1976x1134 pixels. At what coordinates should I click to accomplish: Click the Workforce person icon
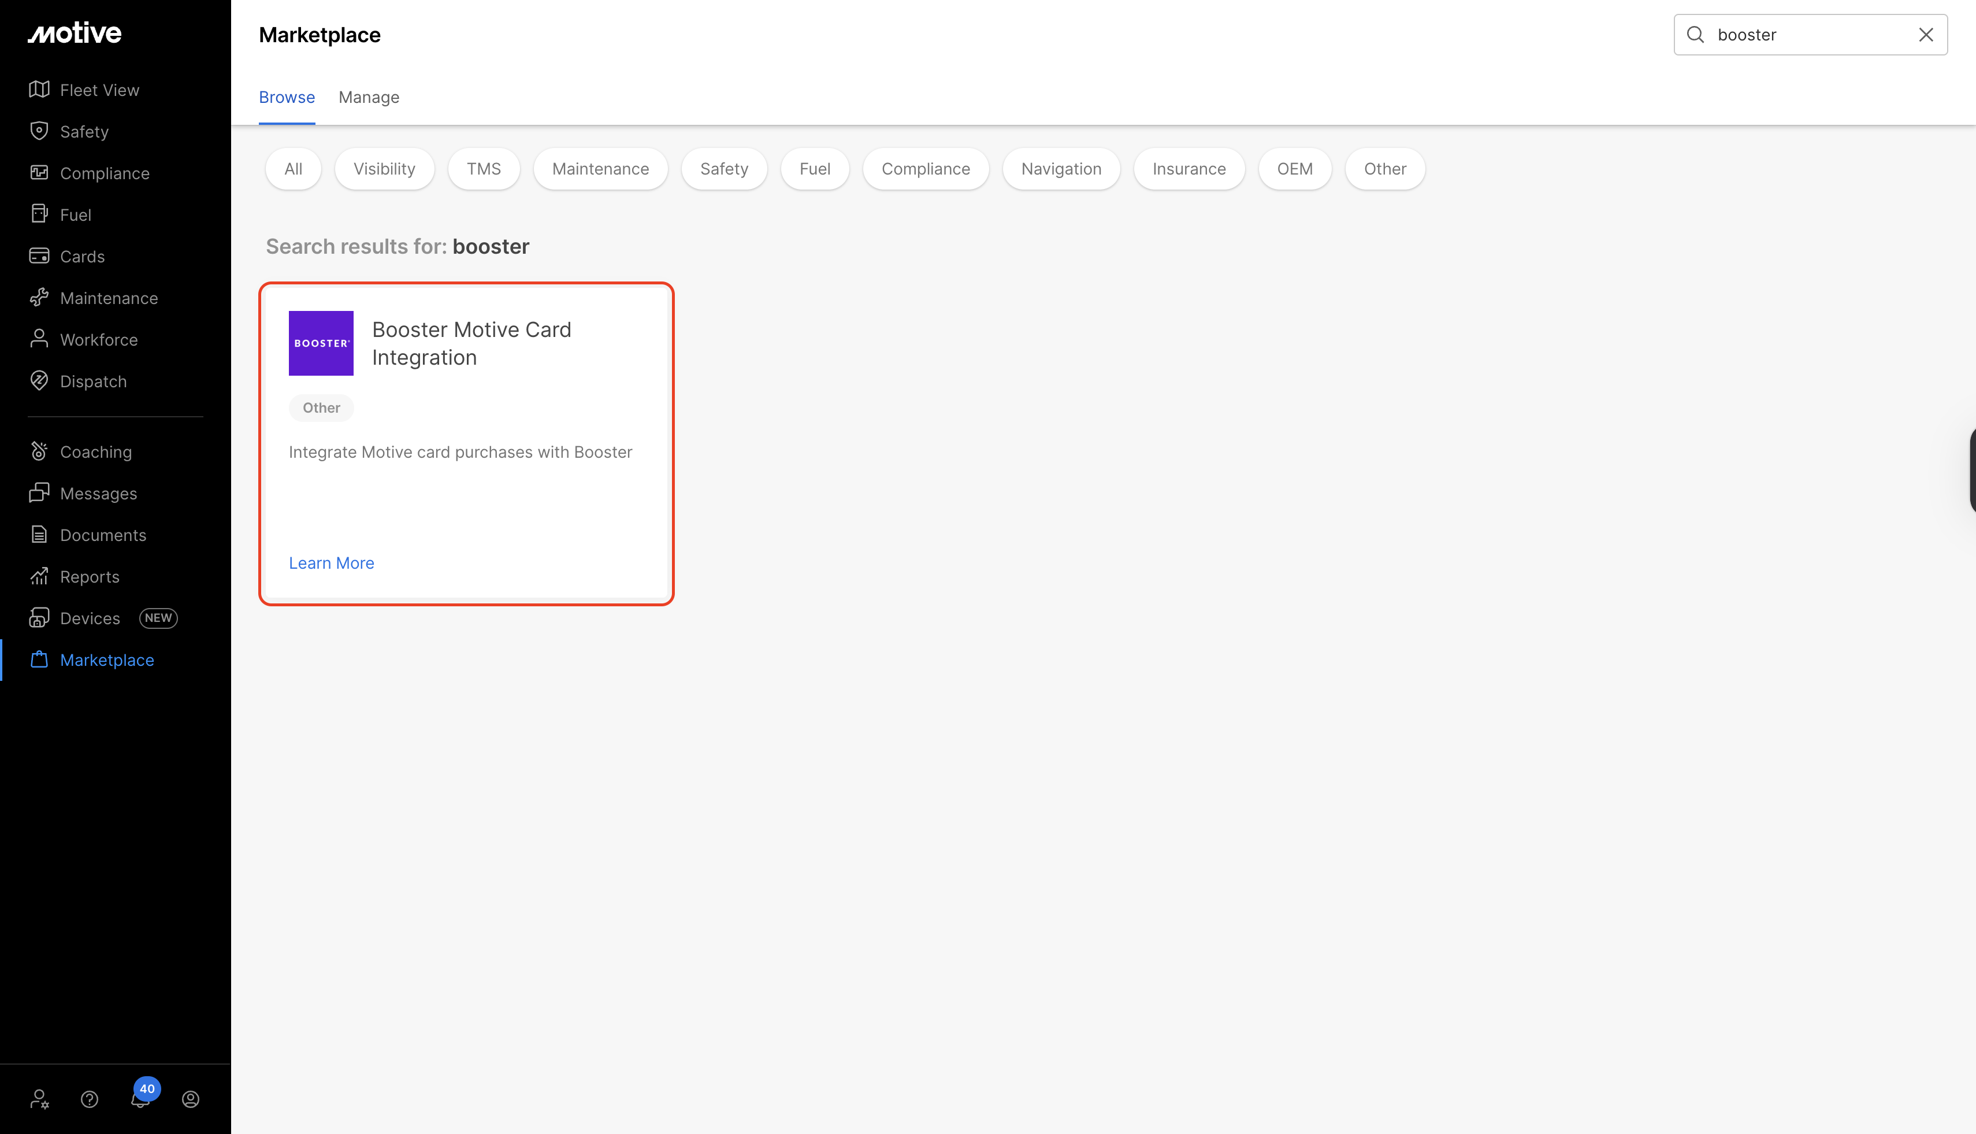pos(39,340)
